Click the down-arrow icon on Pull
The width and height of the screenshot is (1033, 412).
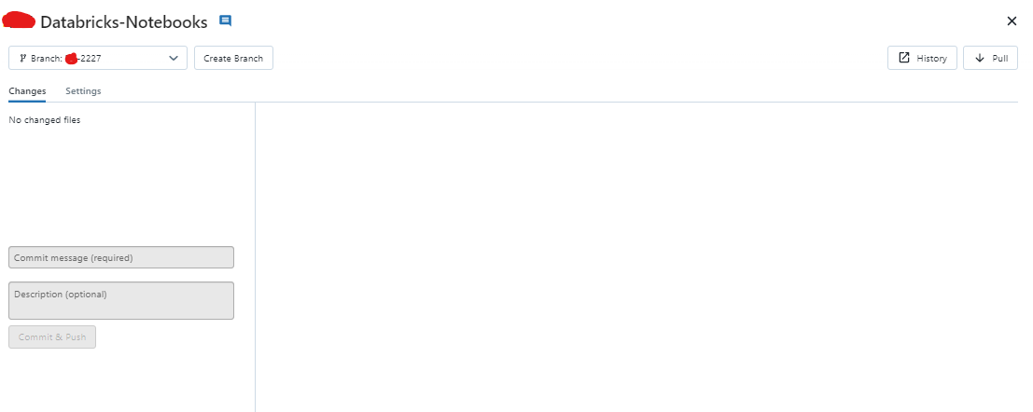[x=979, y=58]
